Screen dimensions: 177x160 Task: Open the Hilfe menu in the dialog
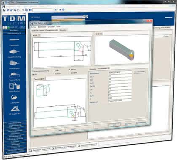pos(59,26)
